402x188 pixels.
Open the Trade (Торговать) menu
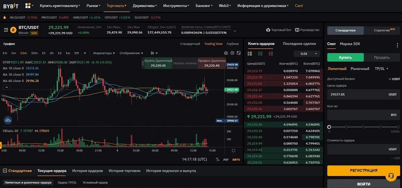[x=117, y=6]
